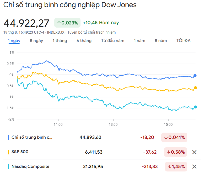Click the yellow S&P 500 endpoint dot
Image resolution: width=204 pixels, height=172 pixels.
click(195, 88)
